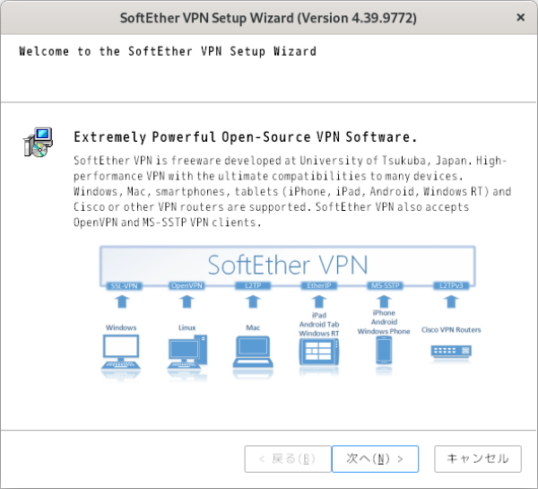
Task: Click the OpenVPN protocol label
Action: [x=187, y=285]
